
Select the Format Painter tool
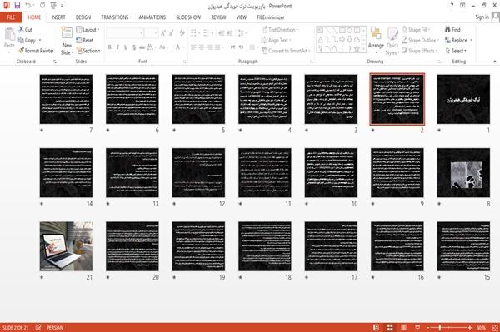tap(36, 51)
